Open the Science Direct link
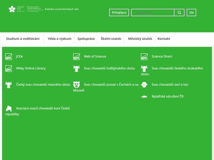The height and width of the screenshot is (160, 214). [x=162, y=57]
